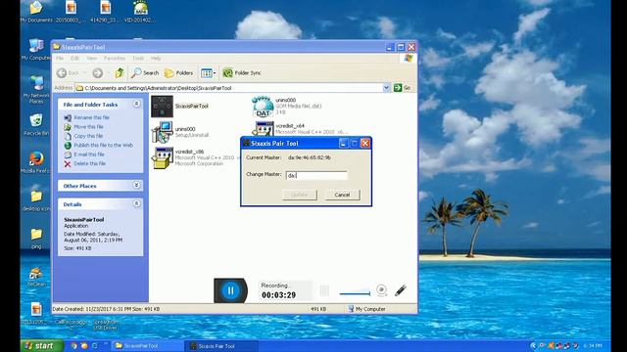Screen dimensions: 627x352
Task: Open the Favorites menu
Action: tap(115, 59)
